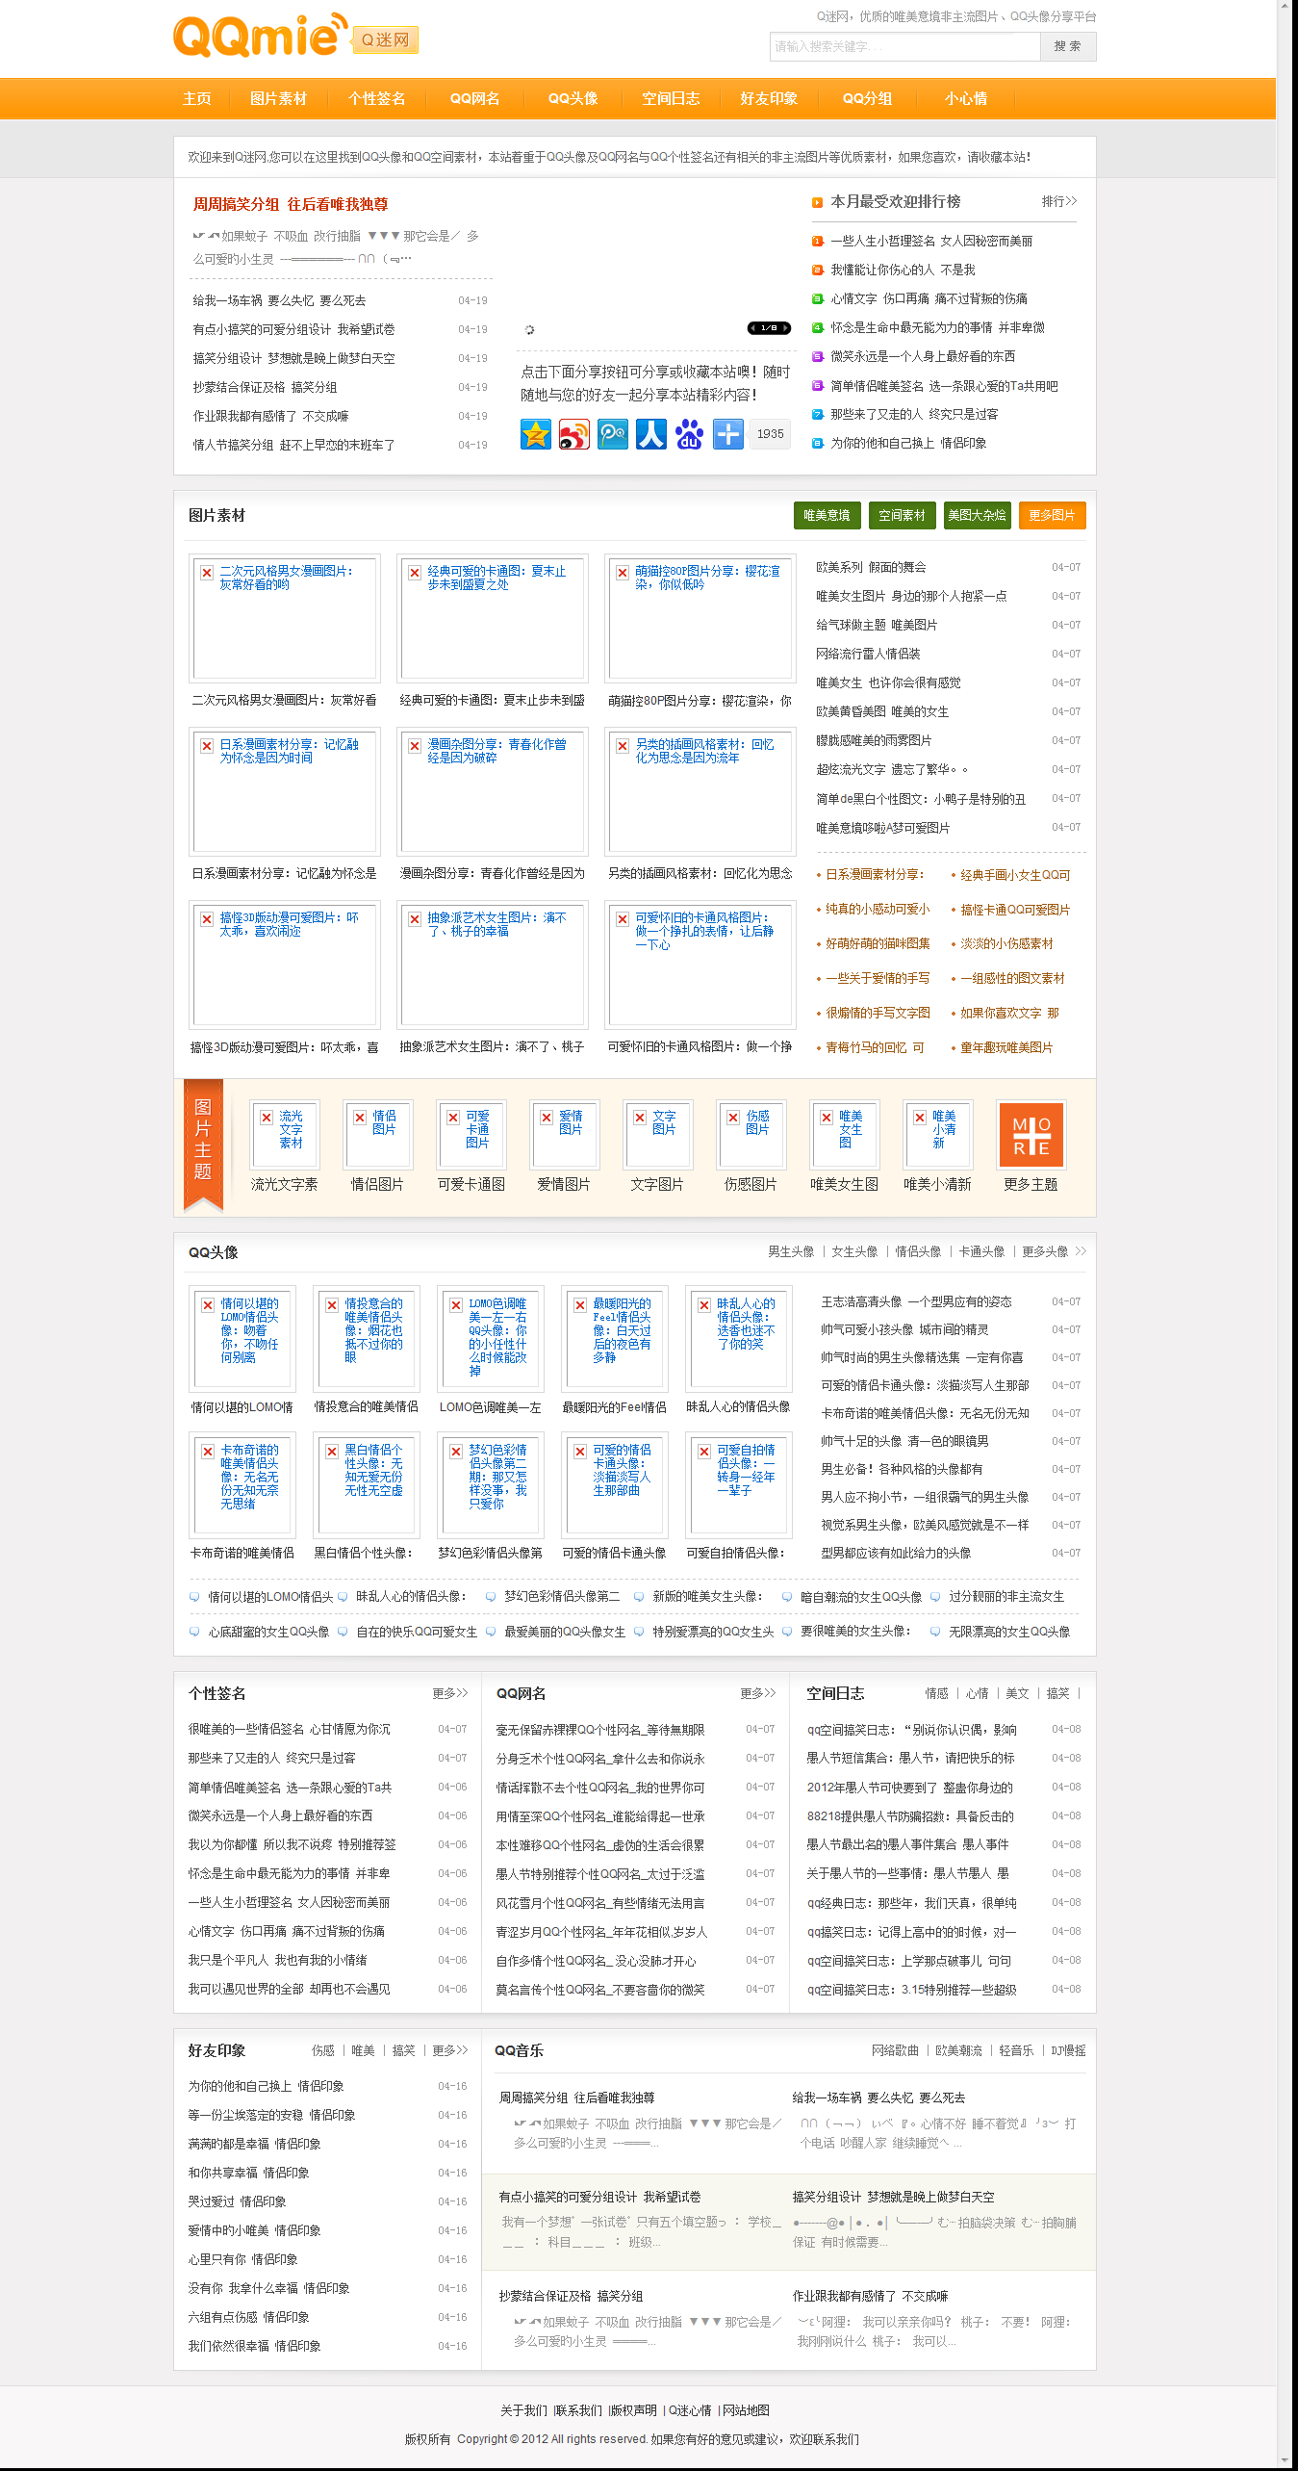The height and width of the screenshot is (2471, 1298).
Task: Click the slideshow previous arrow
Action: [x=752, y=328]
